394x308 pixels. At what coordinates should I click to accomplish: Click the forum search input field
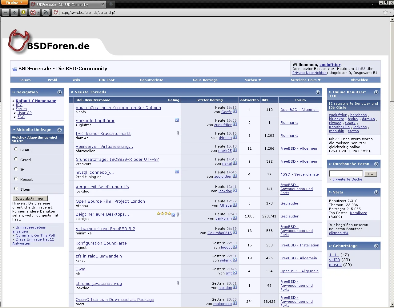point(346,174)
